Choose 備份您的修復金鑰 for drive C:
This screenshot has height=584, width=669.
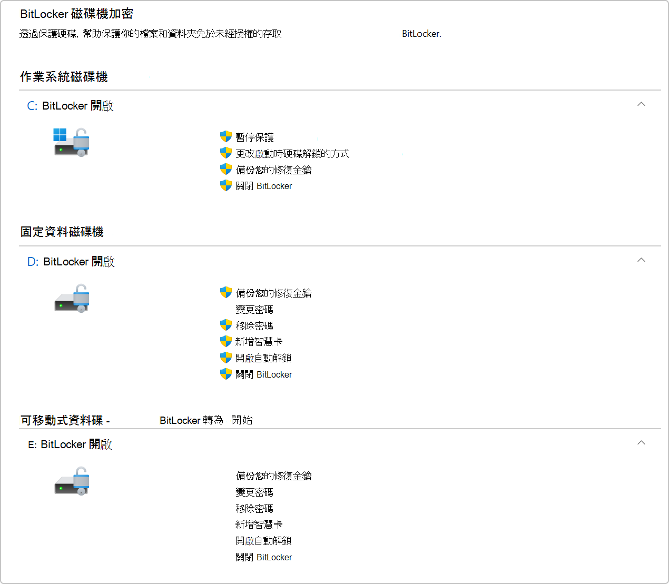coord(273,170)
